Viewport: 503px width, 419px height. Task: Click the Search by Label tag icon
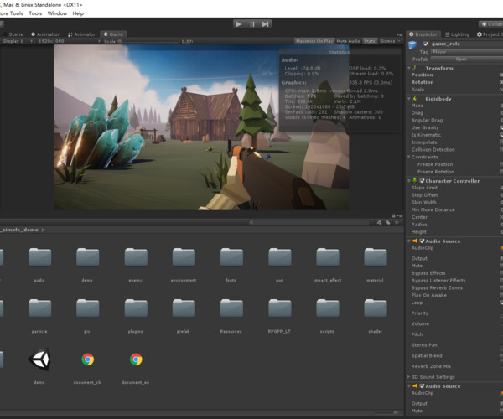point(388,222)
